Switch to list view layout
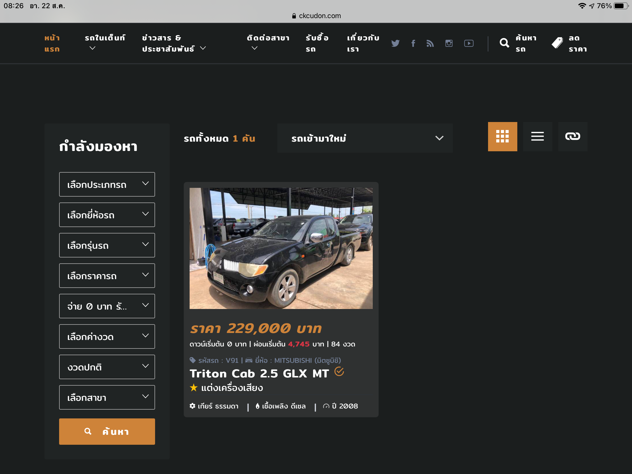 (x=537, y=136)
